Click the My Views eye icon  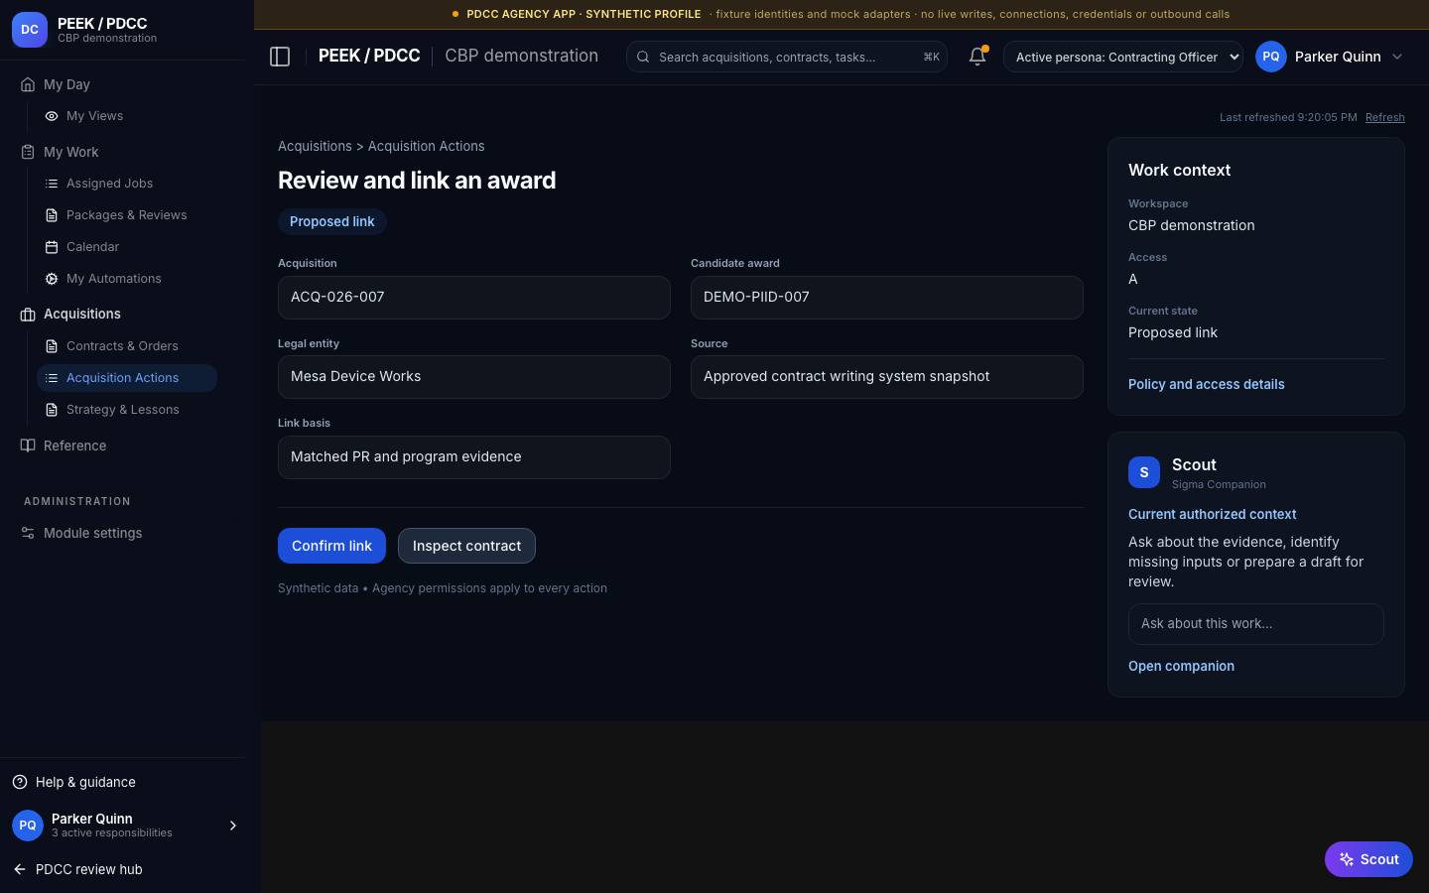52,116
